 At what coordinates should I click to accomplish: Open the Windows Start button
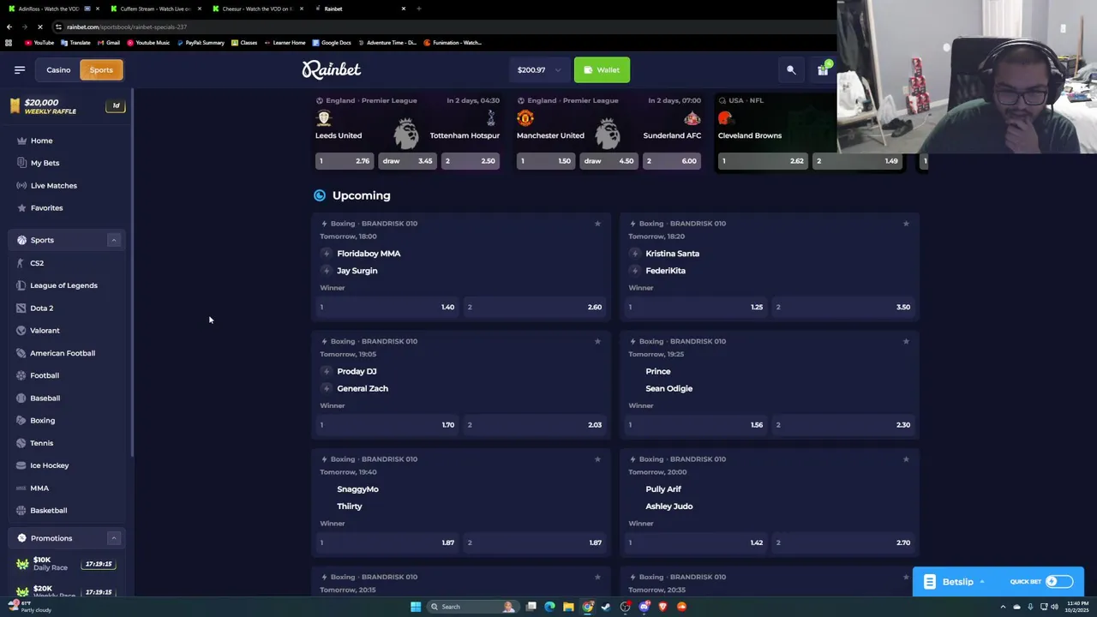coord(416,607)
